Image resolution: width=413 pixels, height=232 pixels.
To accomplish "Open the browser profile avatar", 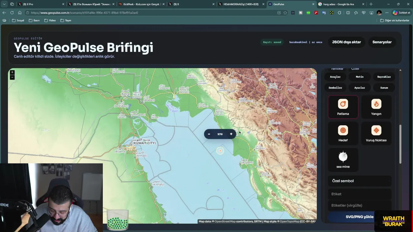I will pyautogui.click(x=379, y=13).
